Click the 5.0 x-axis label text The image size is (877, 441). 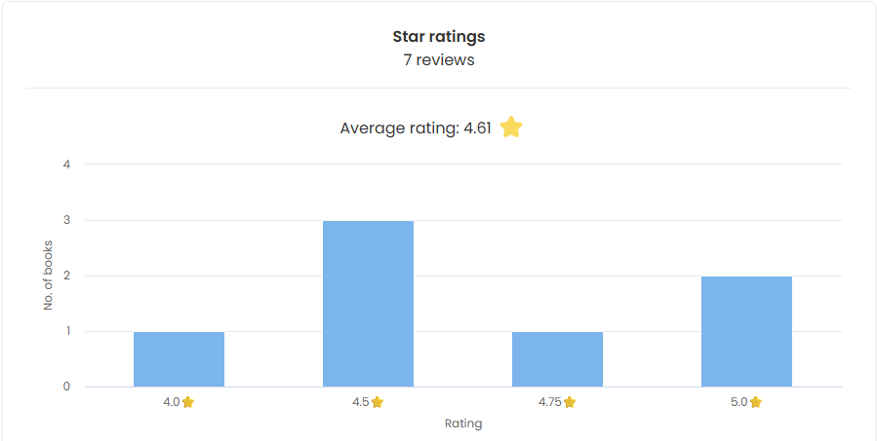click(738, 402)
